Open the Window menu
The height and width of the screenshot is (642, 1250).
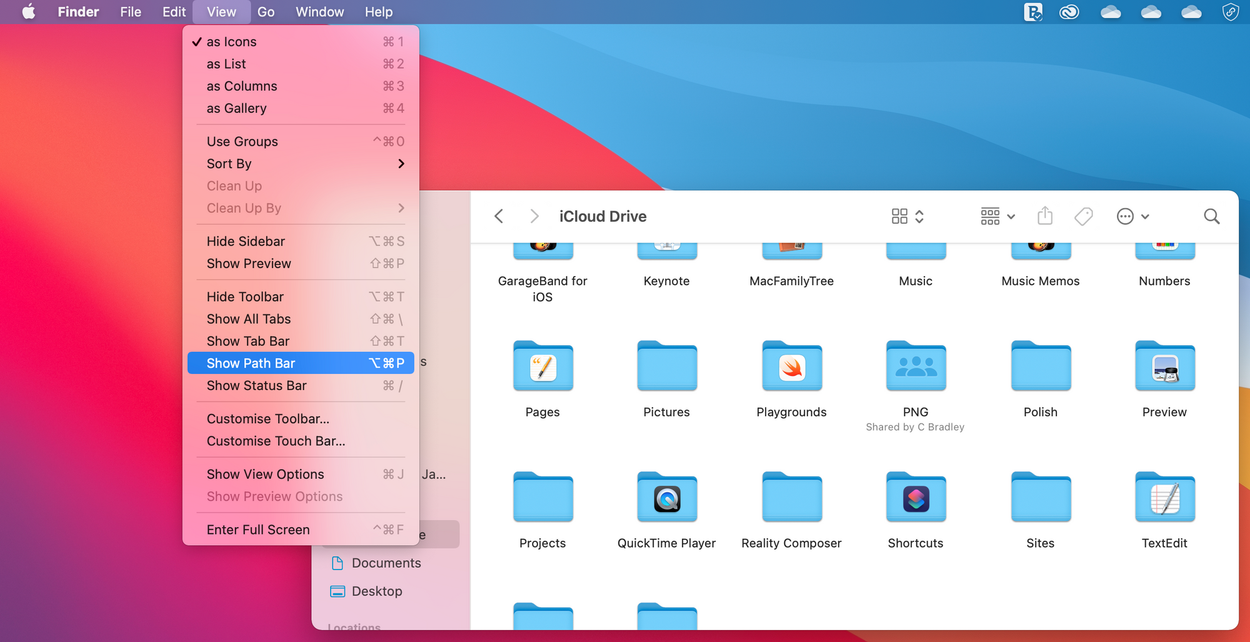click(319, 12)
